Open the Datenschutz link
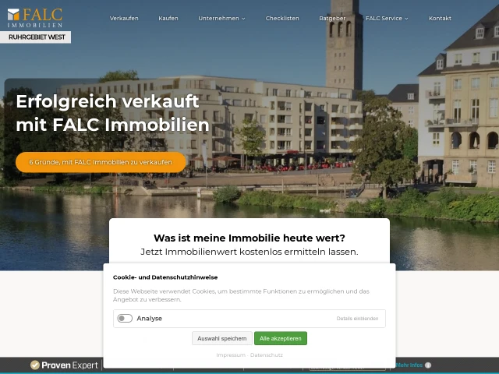The width and height of the screenshot is (499, 374). click(x=267, y=355)
